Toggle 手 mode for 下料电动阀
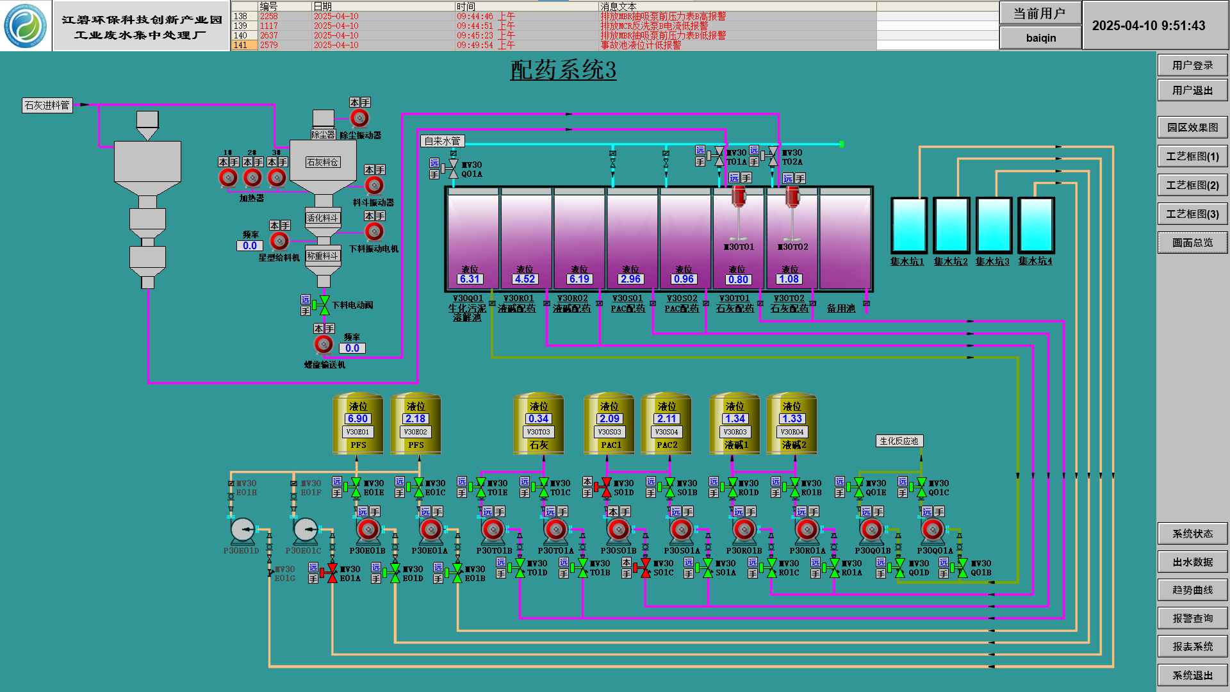 [306, 311]
